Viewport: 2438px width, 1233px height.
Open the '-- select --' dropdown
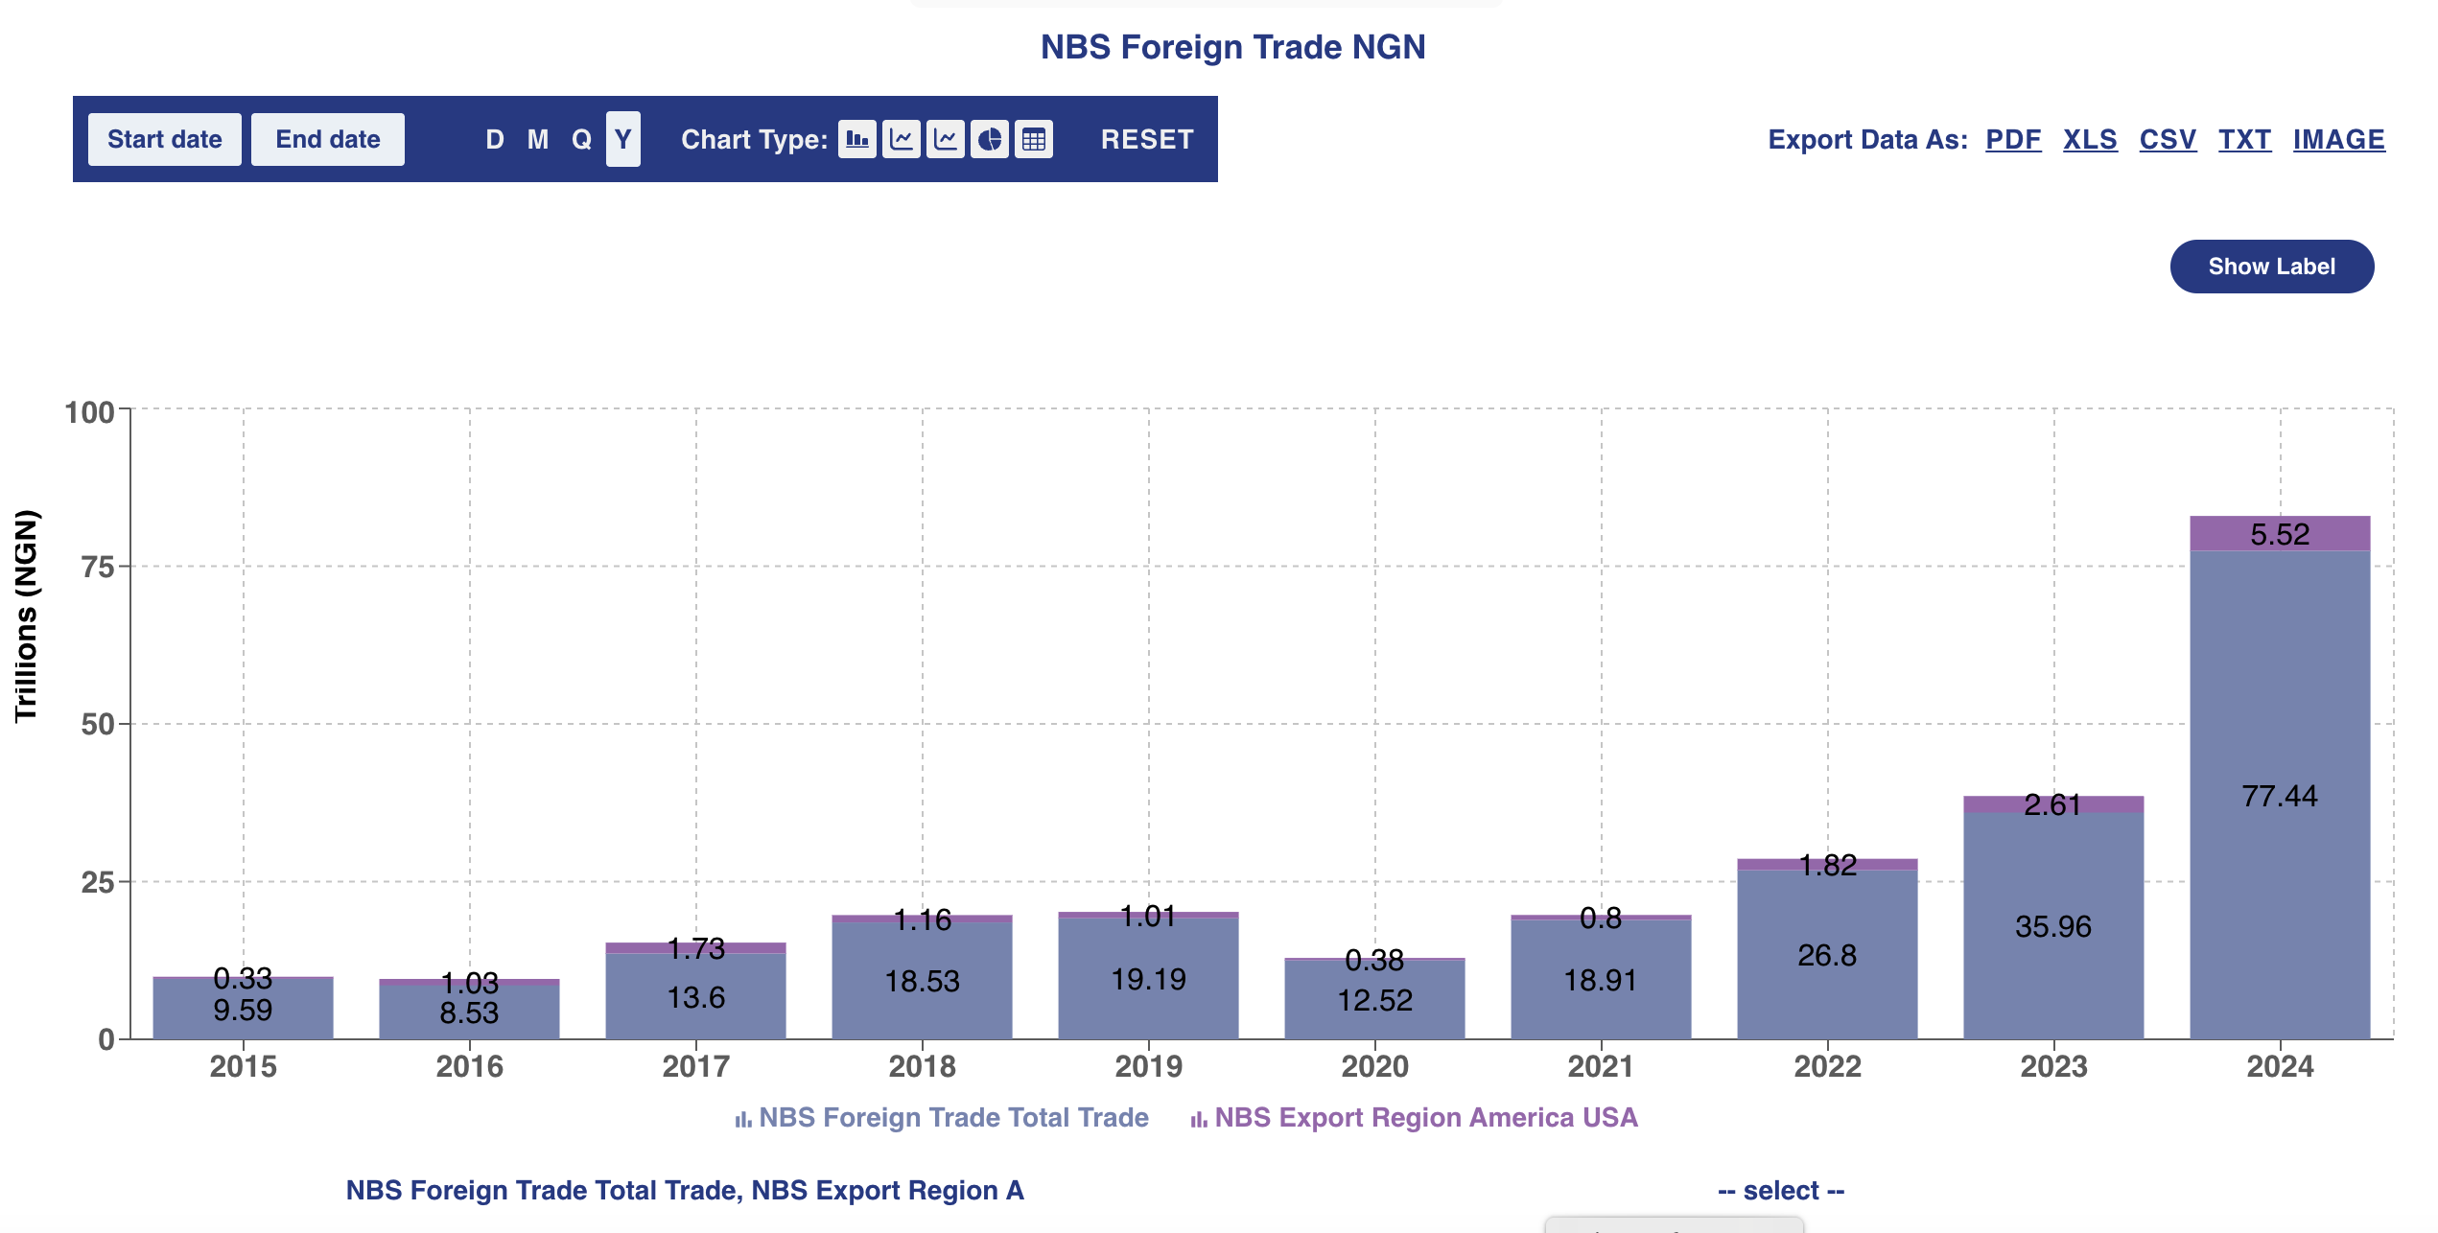[x=1780, y=1191]
